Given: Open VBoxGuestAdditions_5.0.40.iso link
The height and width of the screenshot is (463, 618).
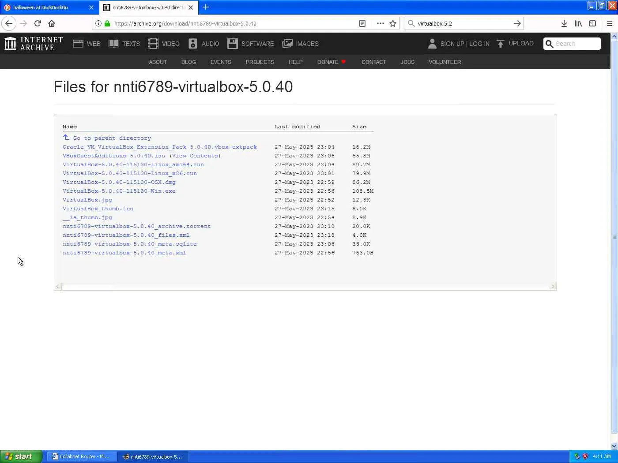Looking at the screenshot, I should tap(114, 156).
